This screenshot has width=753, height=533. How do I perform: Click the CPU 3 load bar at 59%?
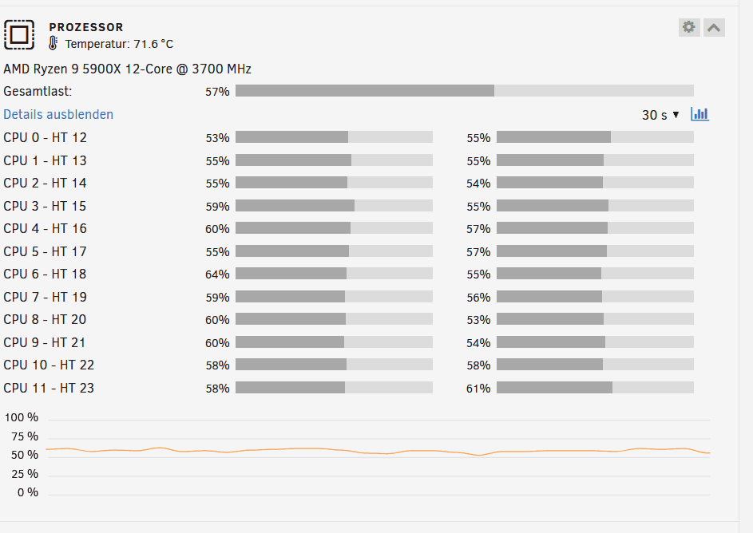tap(334, 206)
